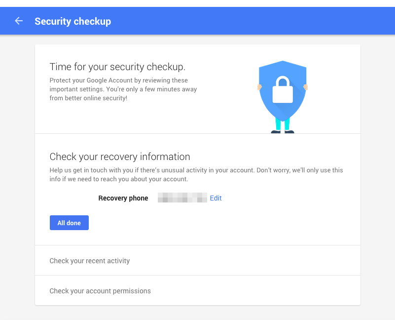Click the Time for your security checkup heading
Image resolution: width=395 pixels, height=320 pixels.
tap(117, 67)
